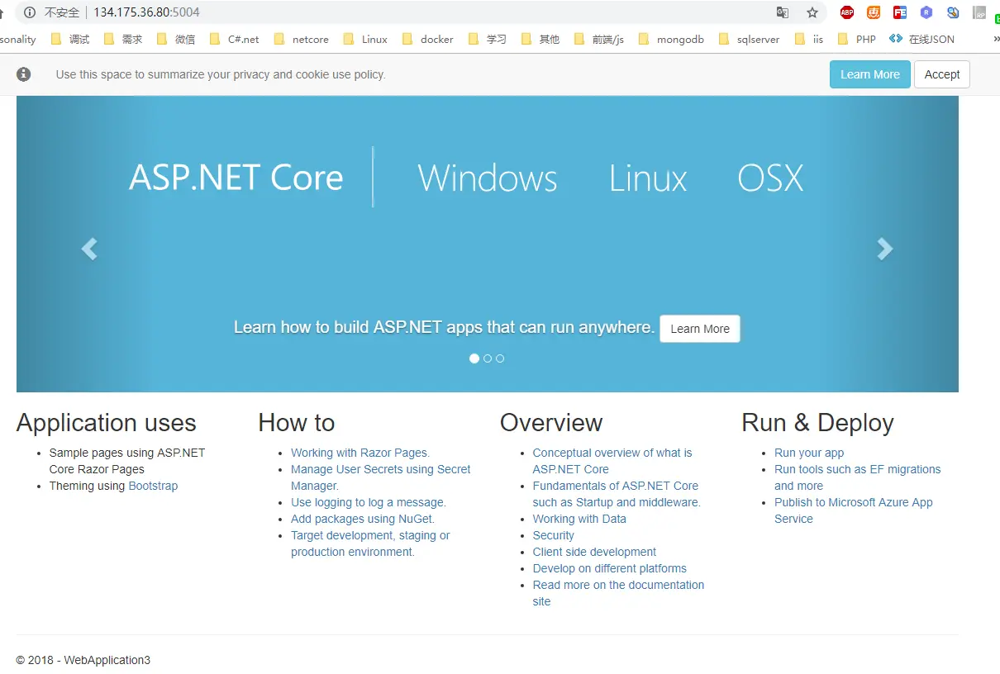The height and width of the screenshot is (674, 1000).
Task: Open Target development, staging or production link
Action: coord(370,543)
